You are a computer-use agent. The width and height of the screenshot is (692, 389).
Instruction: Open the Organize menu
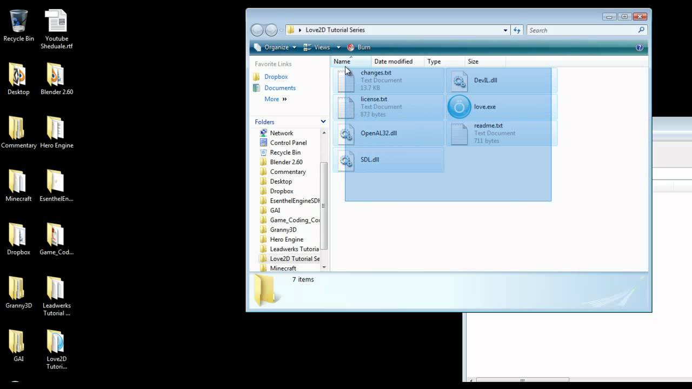click(276, 48)
